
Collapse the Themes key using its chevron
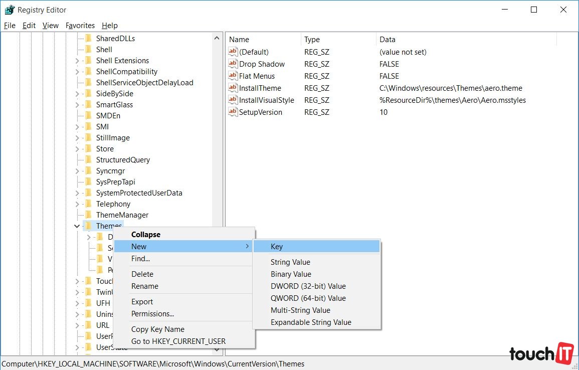[77, 226]
